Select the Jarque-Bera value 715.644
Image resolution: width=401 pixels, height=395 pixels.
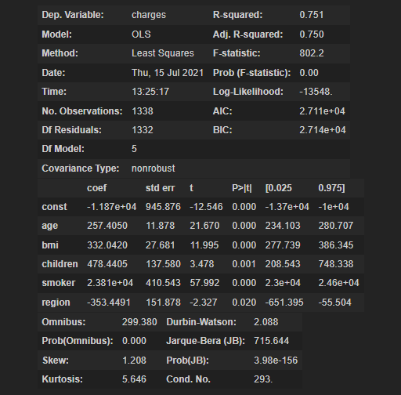[x=271, y=341]
